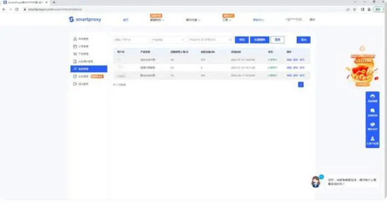Click the sidebar logout item with exit-arrow icon
This screenshot has height=208, width=387.
tap(81, 84)
